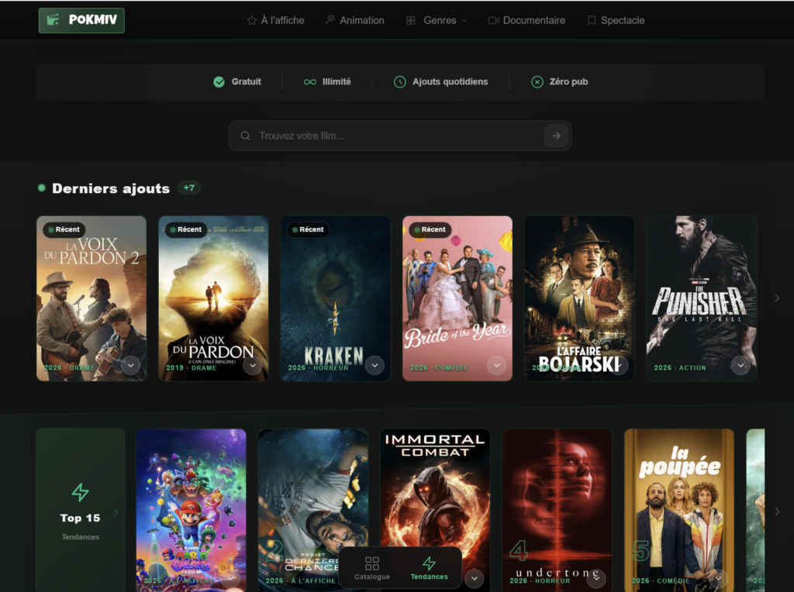Click the 2026 · ACTION label on Punisher
Image resolution: width=794 pixels, height=592 pixels.
(679, 368)
